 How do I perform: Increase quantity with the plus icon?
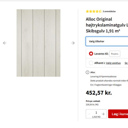pos(103,114)
